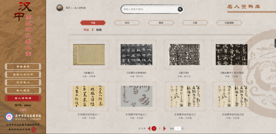Viewport: 276px width, 134px height.
Task: Click the round emblem icon beside 首页
Action: tap(60, 8)
